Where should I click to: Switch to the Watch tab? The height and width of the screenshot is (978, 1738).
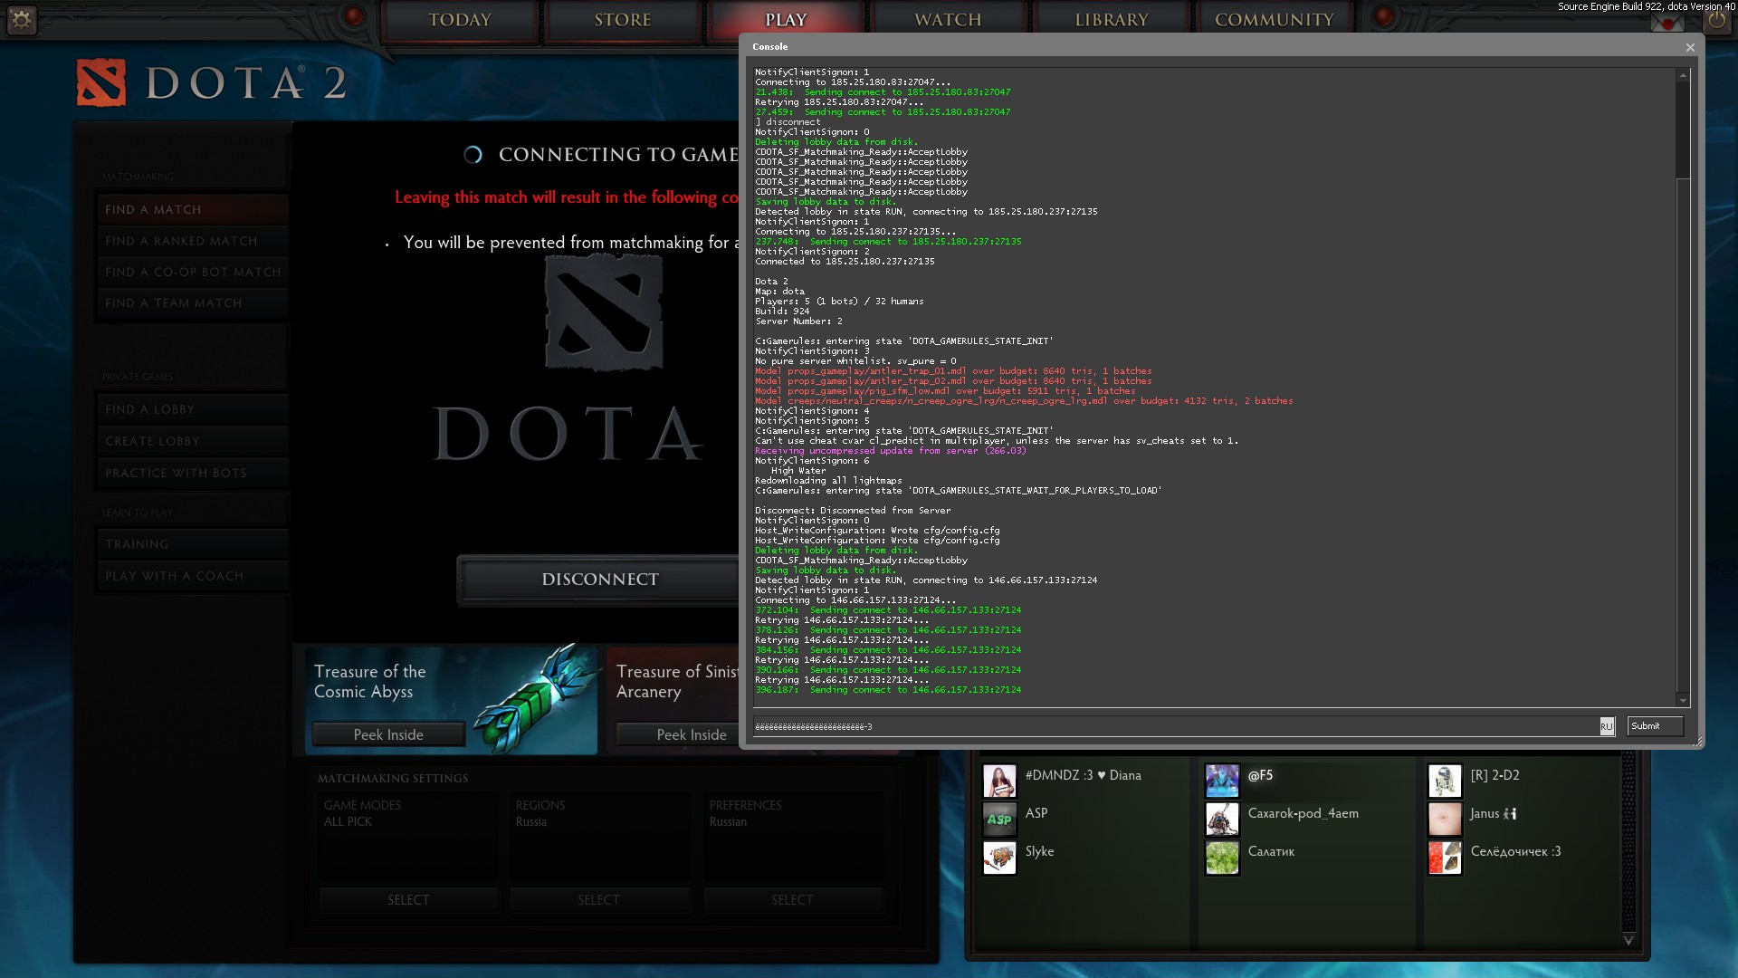click(948, 20)
